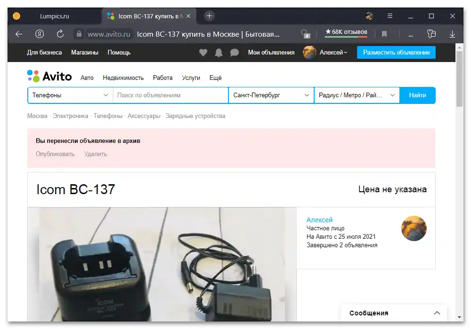Image resolution: width=471 pixels, height=329 pixels.
Task: Click the Avito logo
Action: (49, 77)
